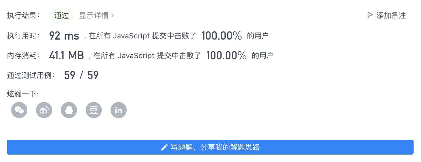Image resolution: width=421 pixels, height=162 pixels.
Task: Click the pencil icon on 写题解 button
Action: [165, 147]
